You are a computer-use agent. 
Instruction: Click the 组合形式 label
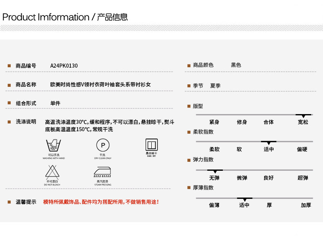click(26, 103)
